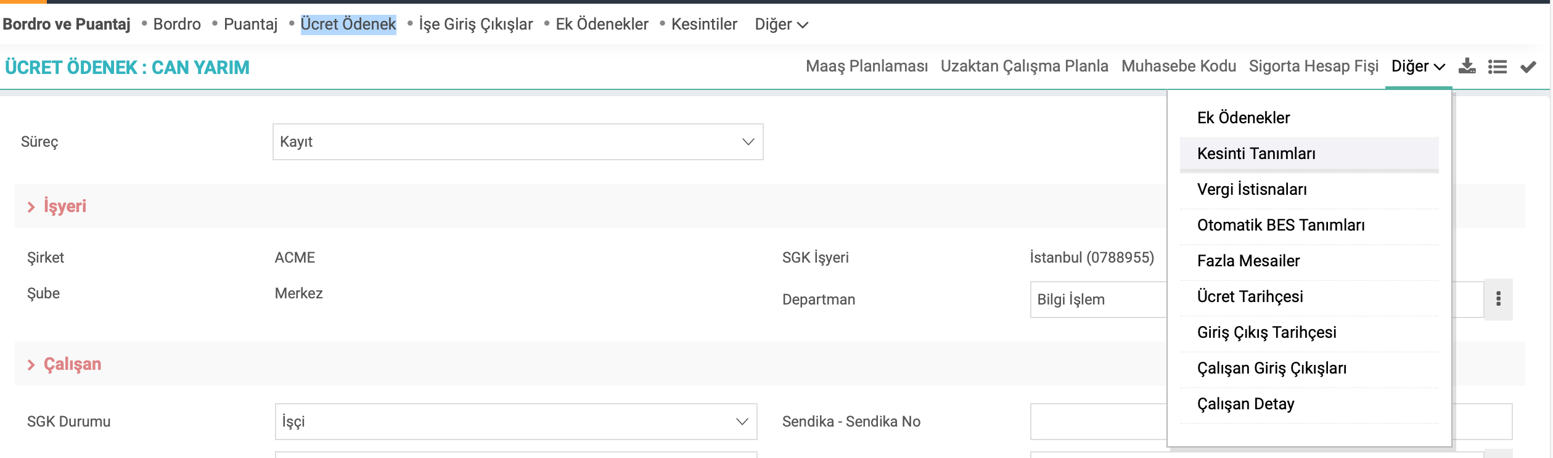Select Otomatik BES Tanımları menu item
The height and width of the screenshot is (458, 1553).
1309,225
